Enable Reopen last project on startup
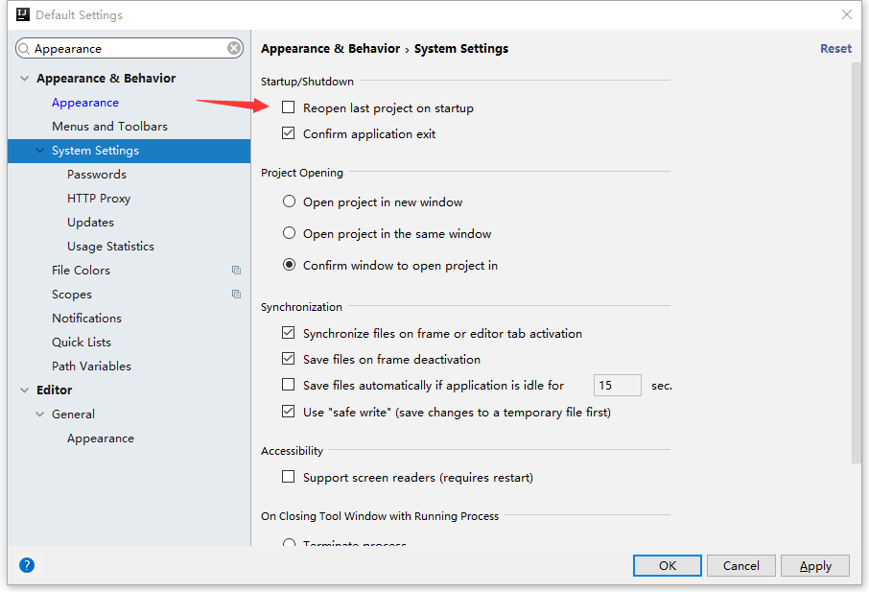Screen dimensions: 869x592 [x=289, y=108]
